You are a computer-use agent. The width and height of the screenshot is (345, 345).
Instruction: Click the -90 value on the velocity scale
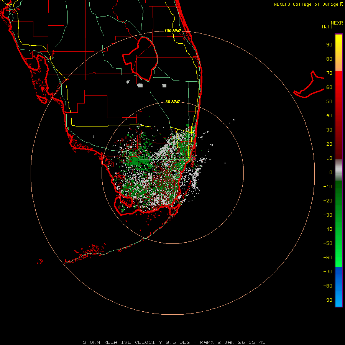(x=328, y=300)
